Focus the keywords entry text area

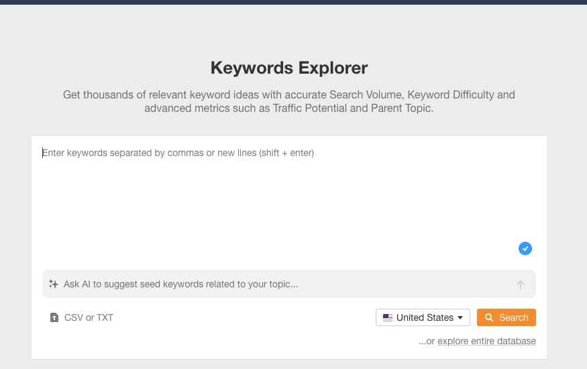(x=288, y=200)
